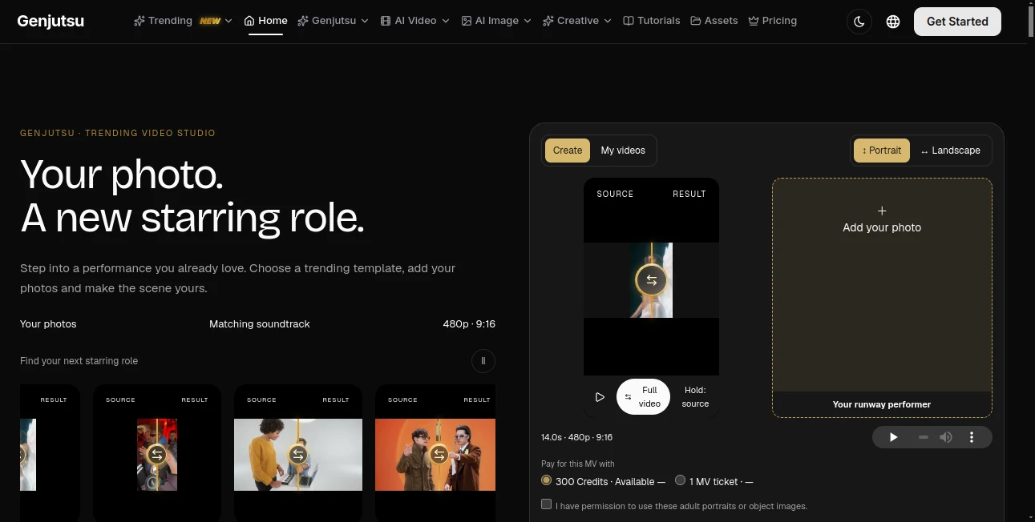The height and width of the screenshot is (522, 1035).
Task: Click the '14.0s · 480p · 9:16' info text
Action: pos(577,437)
